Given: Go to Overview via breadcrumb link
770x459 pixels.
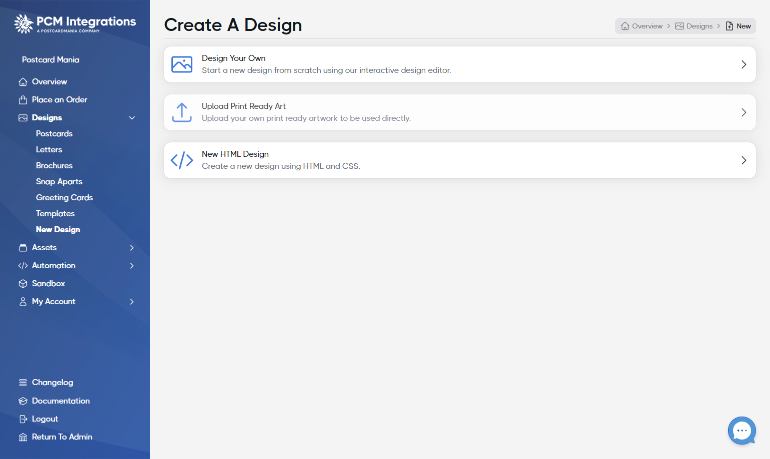Looking at the screenshot, I should 647,26.
